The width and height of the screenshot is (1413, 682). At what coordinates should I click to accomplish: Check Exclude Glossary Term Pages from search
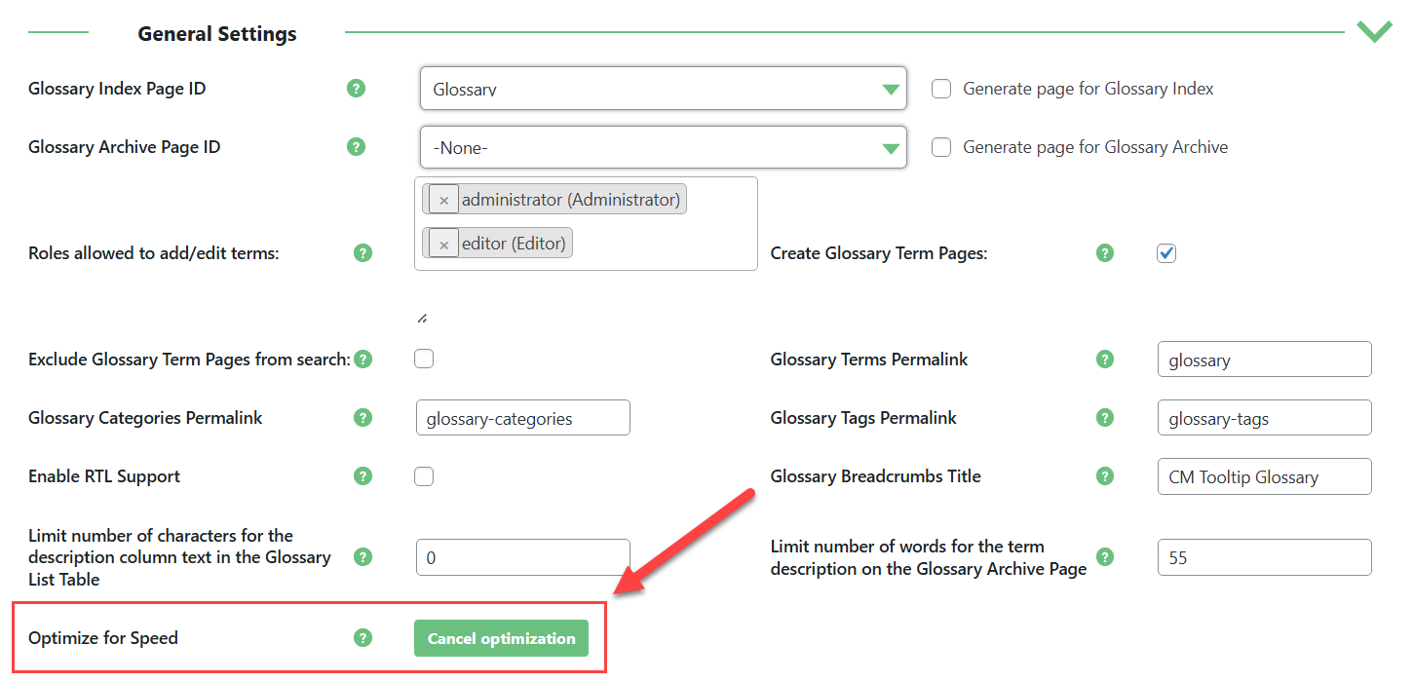pyautogui.click(x=424, y=360)
